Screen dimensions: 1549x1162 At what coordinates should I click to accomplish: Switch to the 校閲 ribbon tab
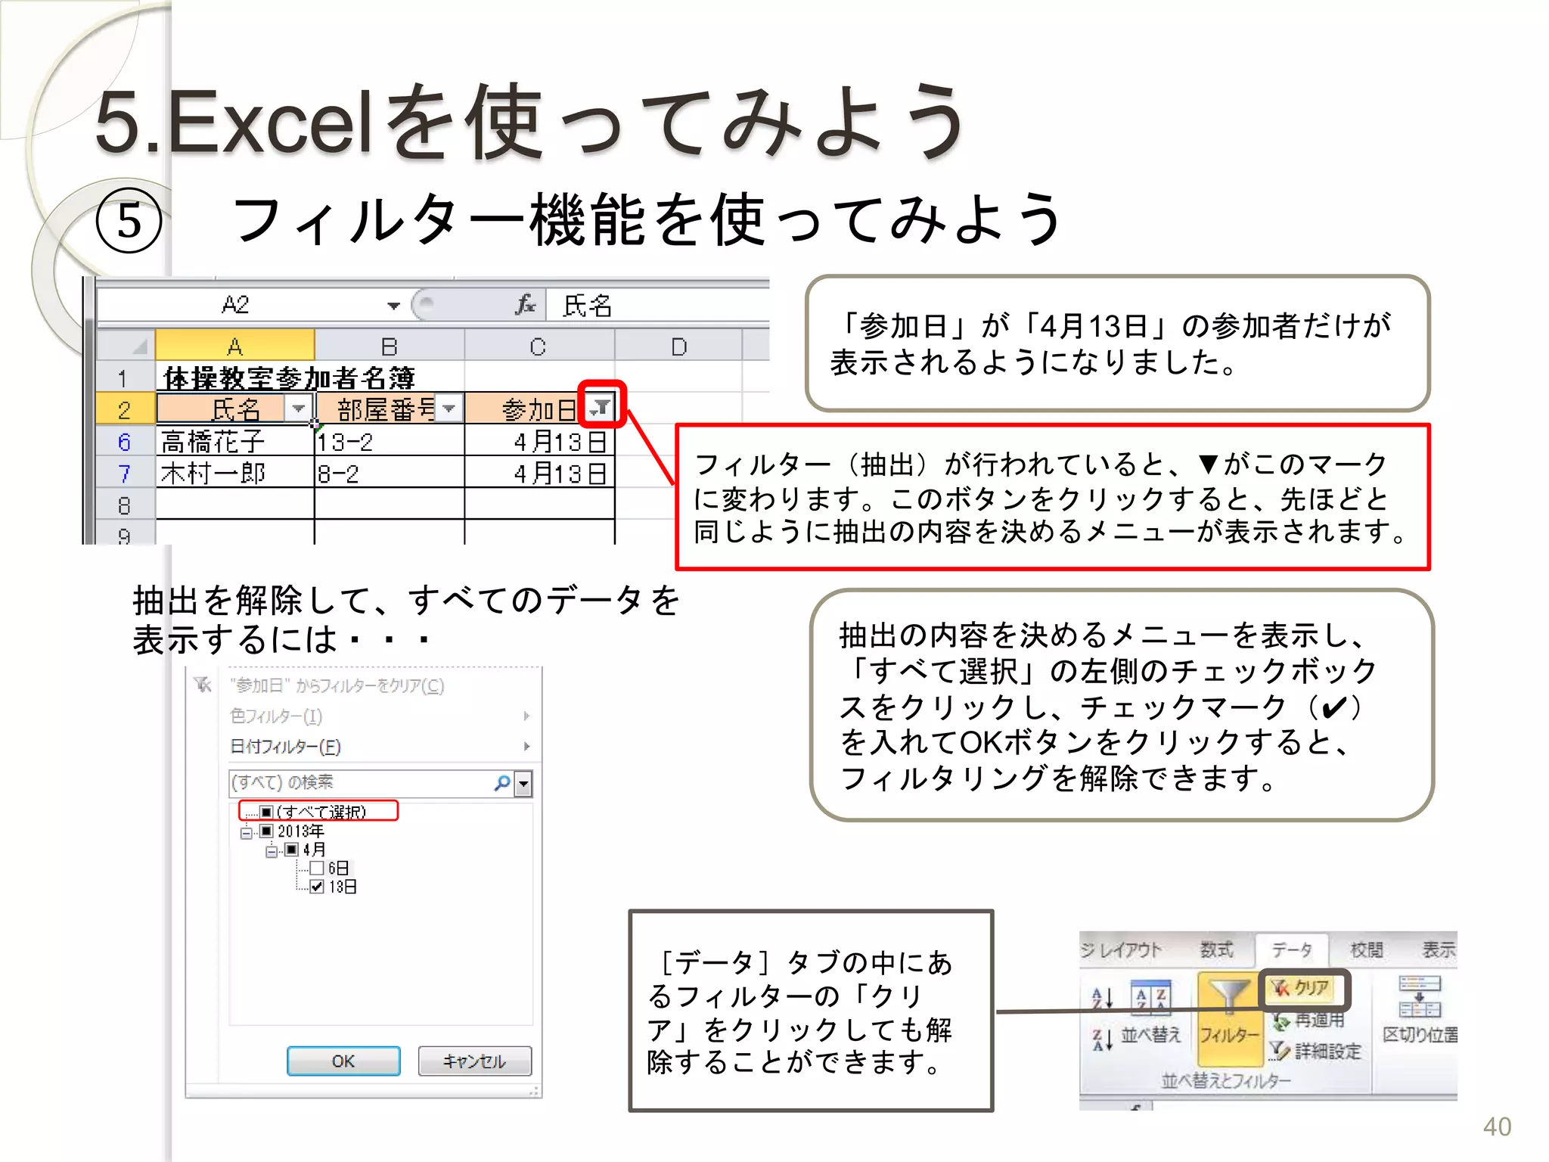pyautogui.click(x=1366, y=949)
